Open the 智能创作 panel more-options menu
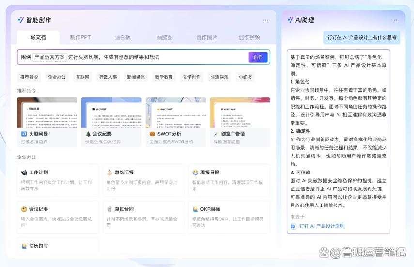414x267 pixels. pyautogui.click(x=266, y=20)
